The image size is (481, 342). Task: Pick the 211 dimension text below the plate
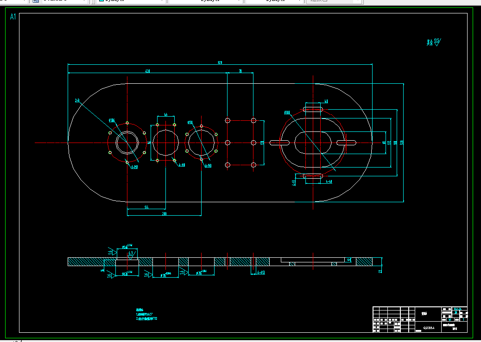click(x=164, y=214)
